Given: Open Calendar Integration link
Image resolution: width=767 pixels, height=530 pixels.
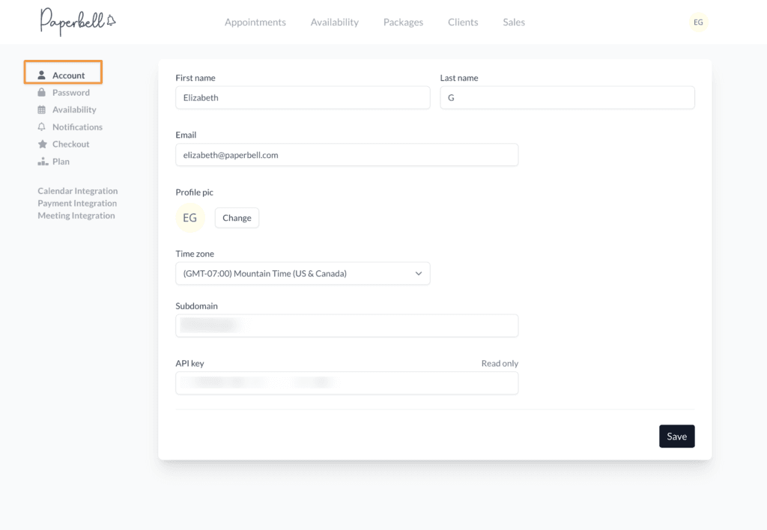Looking at the screenshot, I should tap(78, 191).
